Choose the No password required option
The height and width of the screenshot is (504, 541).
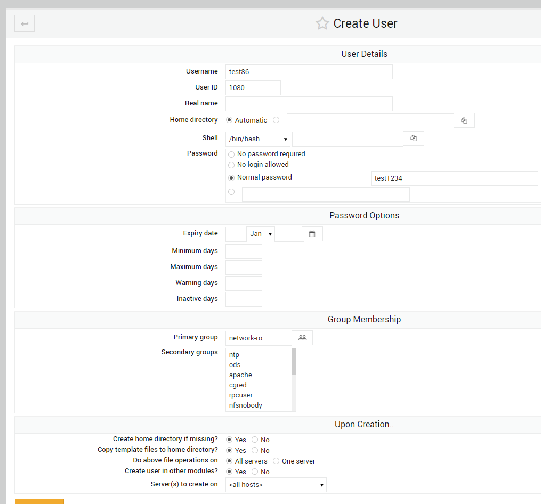(x=231, y=154)
